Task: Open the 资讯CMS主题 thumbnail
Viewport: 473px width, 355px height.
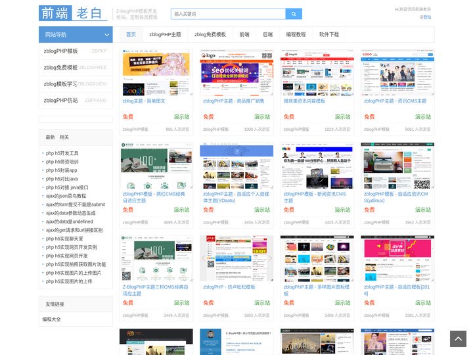Action: (397, 73)
